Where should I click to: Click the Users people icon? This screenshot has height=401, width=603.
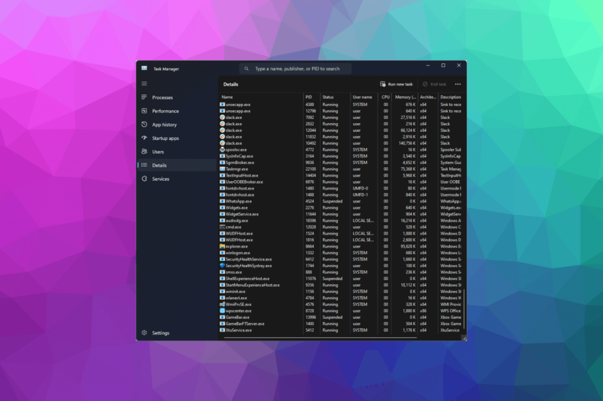pos(144,152)
